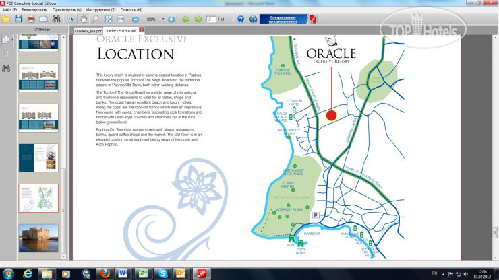Screen dimensions: 499x280
Task: Select the Hand pan tool
Action: click(83, 19)
